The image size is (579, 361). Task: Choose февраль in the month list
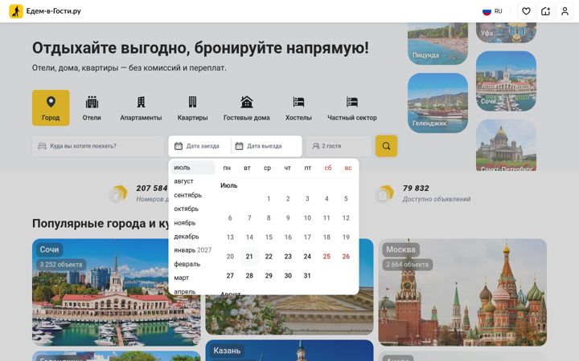[193, 264]
